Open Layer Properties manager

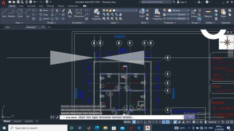pos(97,14)
